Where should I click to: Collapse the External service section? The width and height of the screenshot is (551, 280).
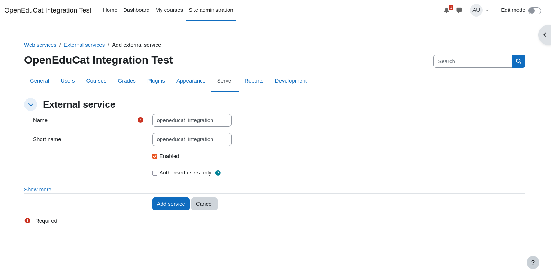tap(31, 104)
